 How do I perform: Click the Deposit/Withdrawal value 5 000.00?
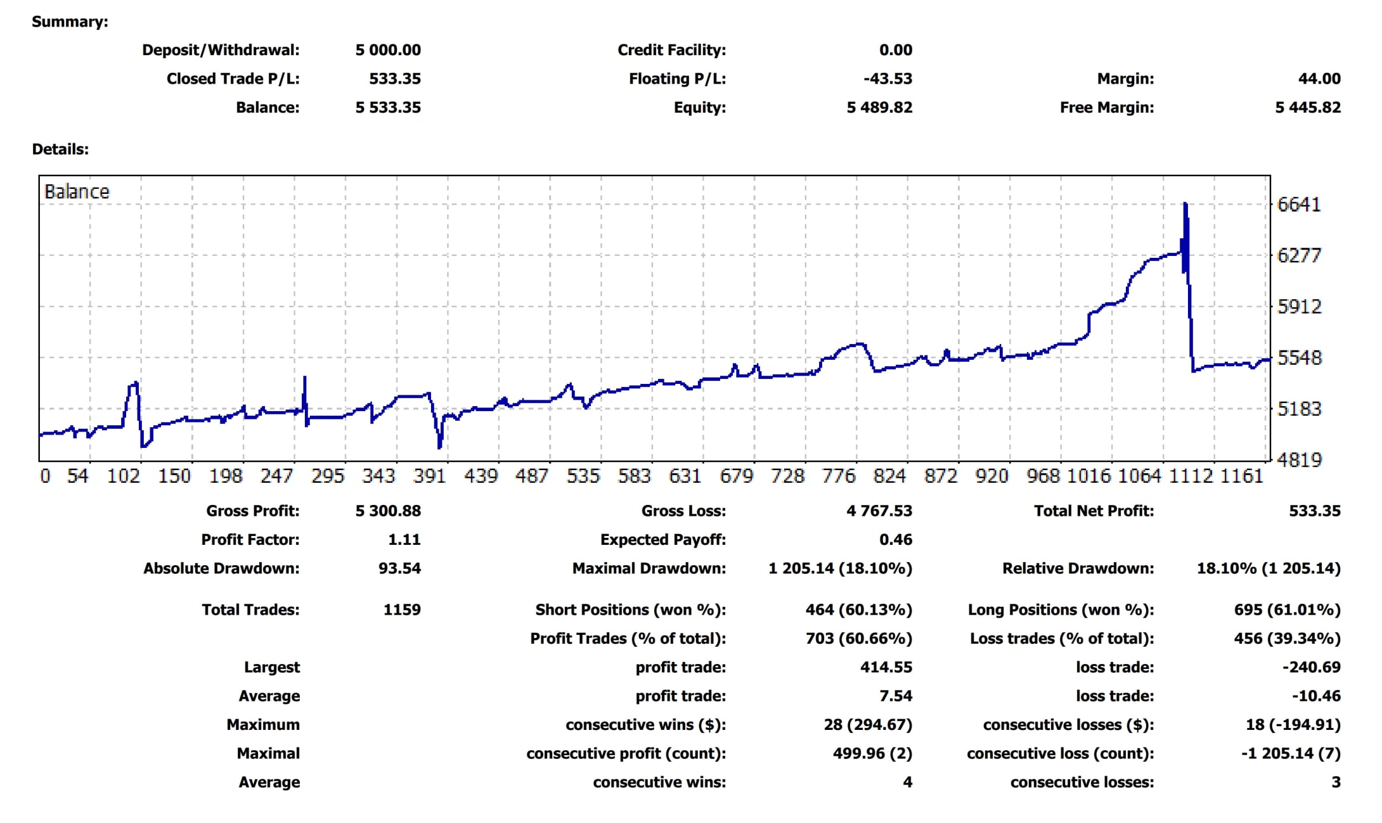388,49
